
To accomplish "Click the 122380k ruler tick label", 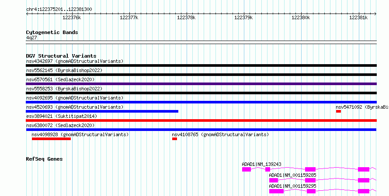I will [301, 17].
